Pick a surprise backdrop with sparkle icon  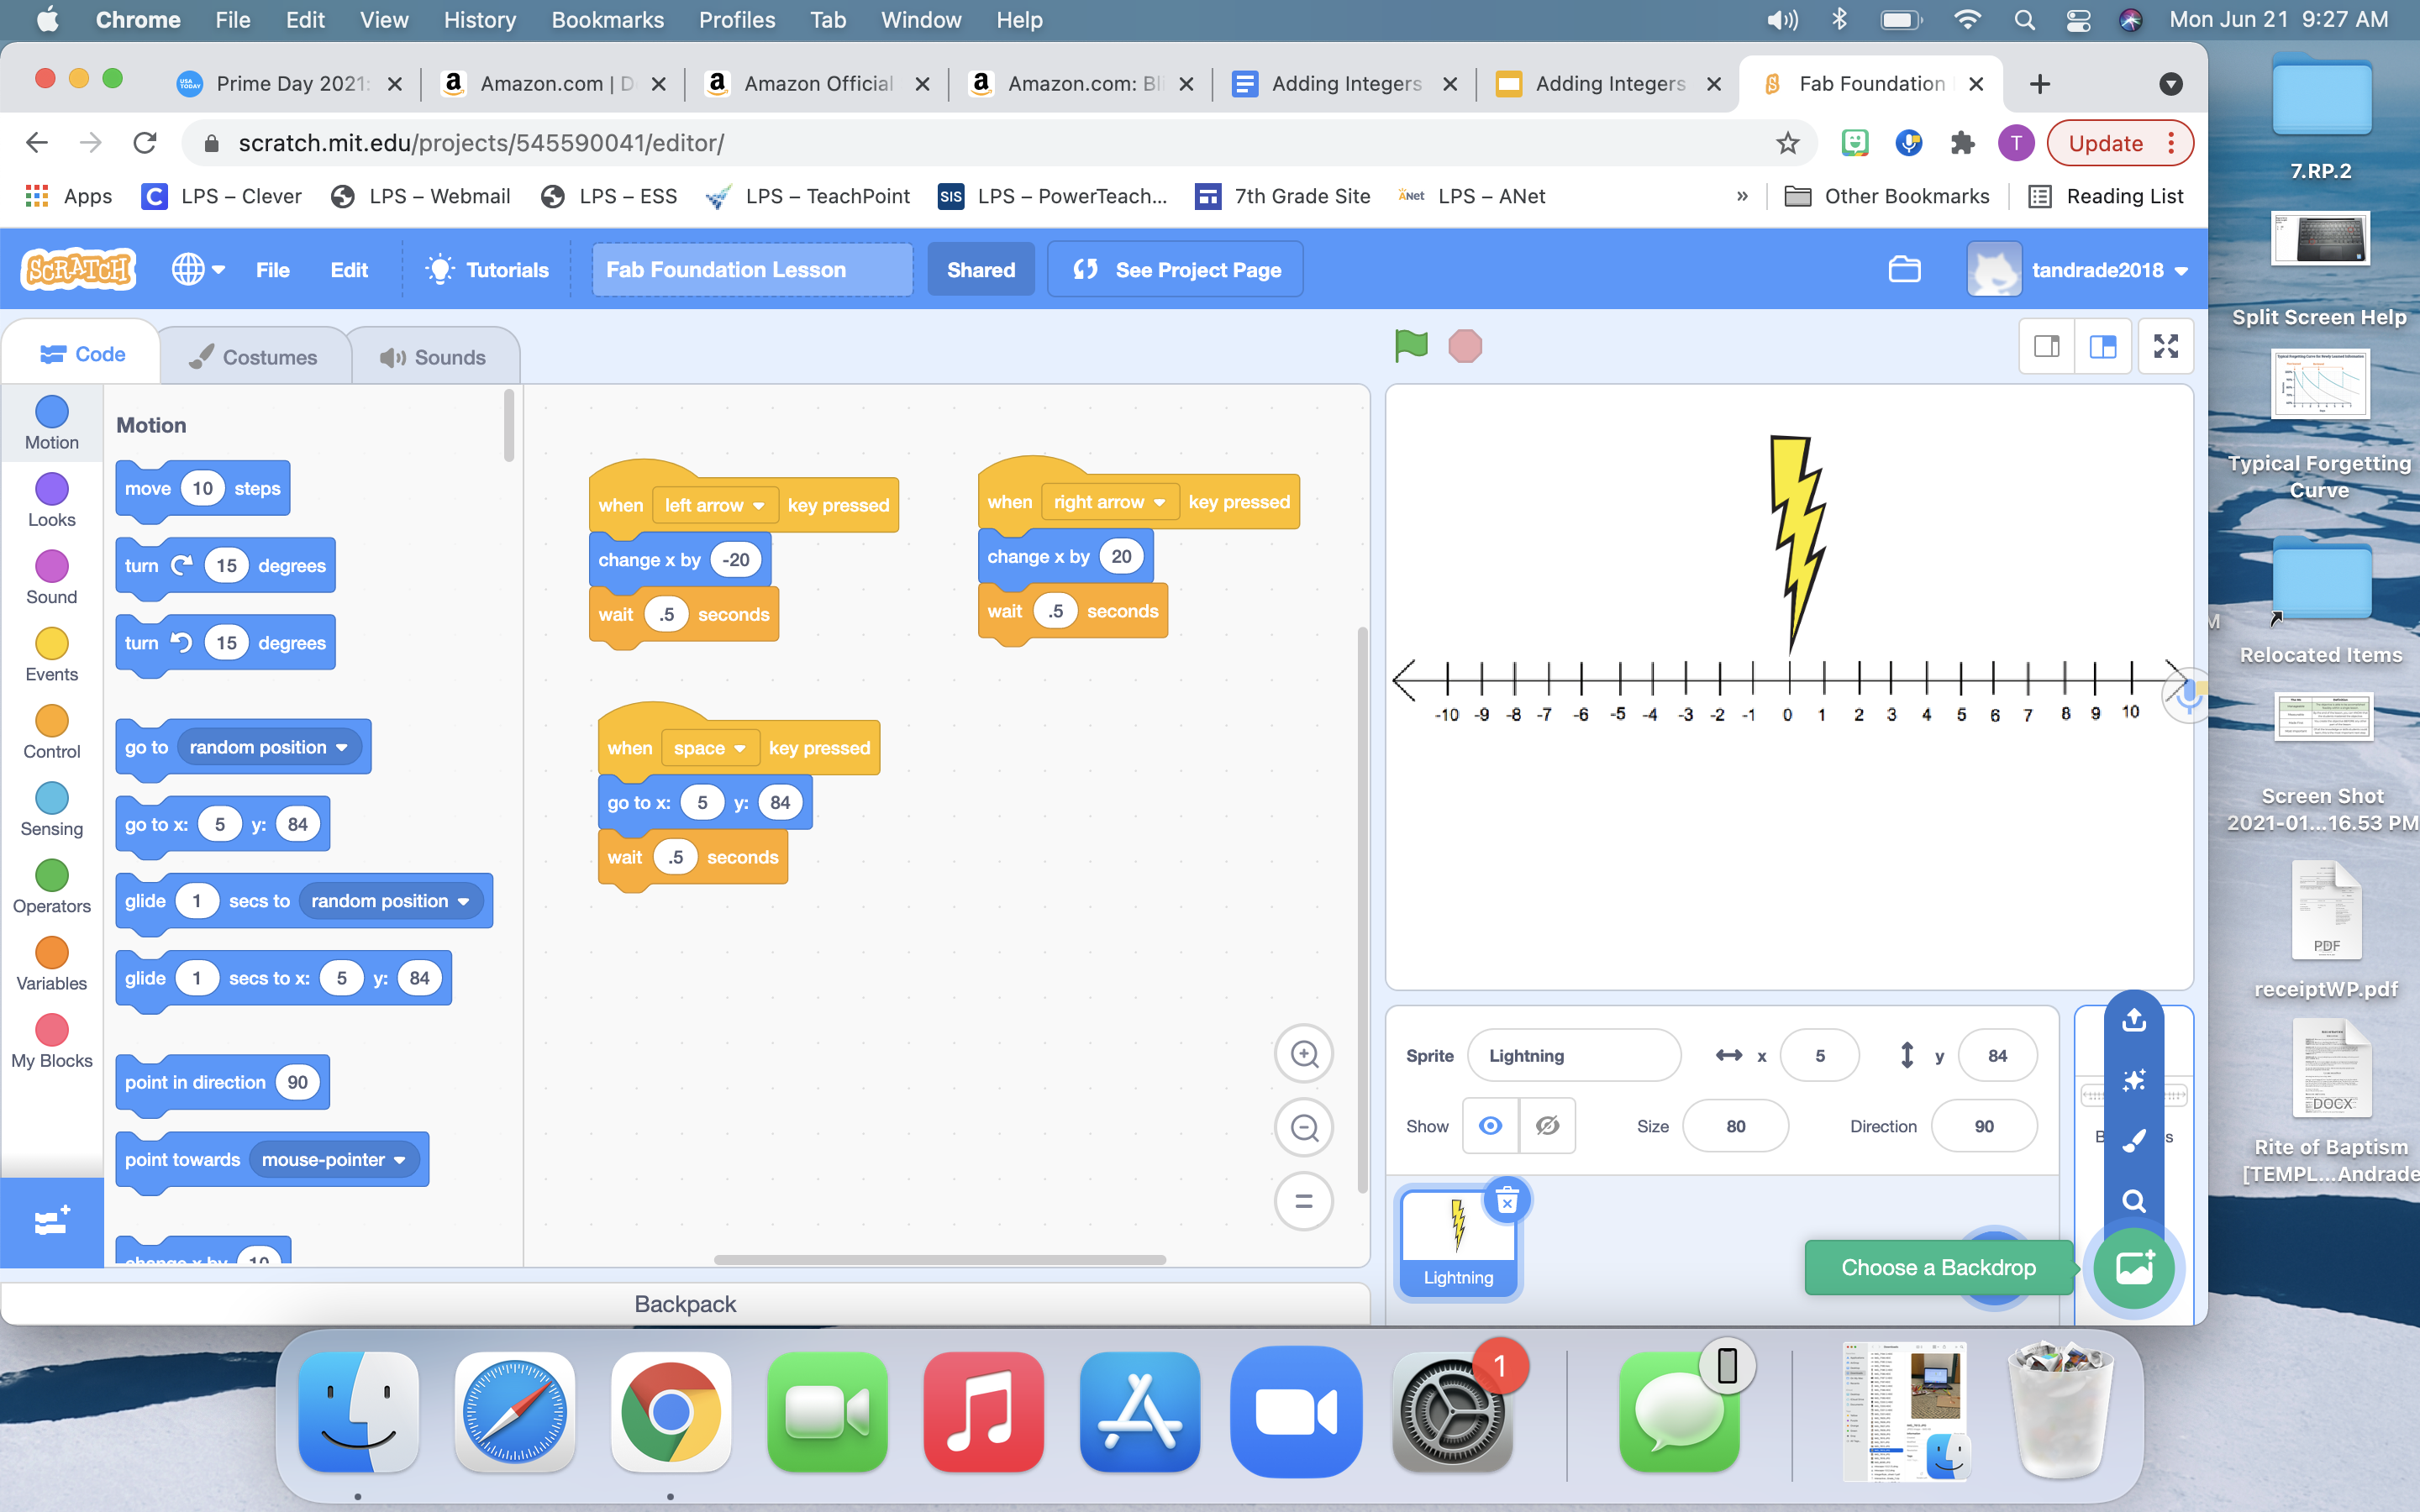click(2134, 1081)
